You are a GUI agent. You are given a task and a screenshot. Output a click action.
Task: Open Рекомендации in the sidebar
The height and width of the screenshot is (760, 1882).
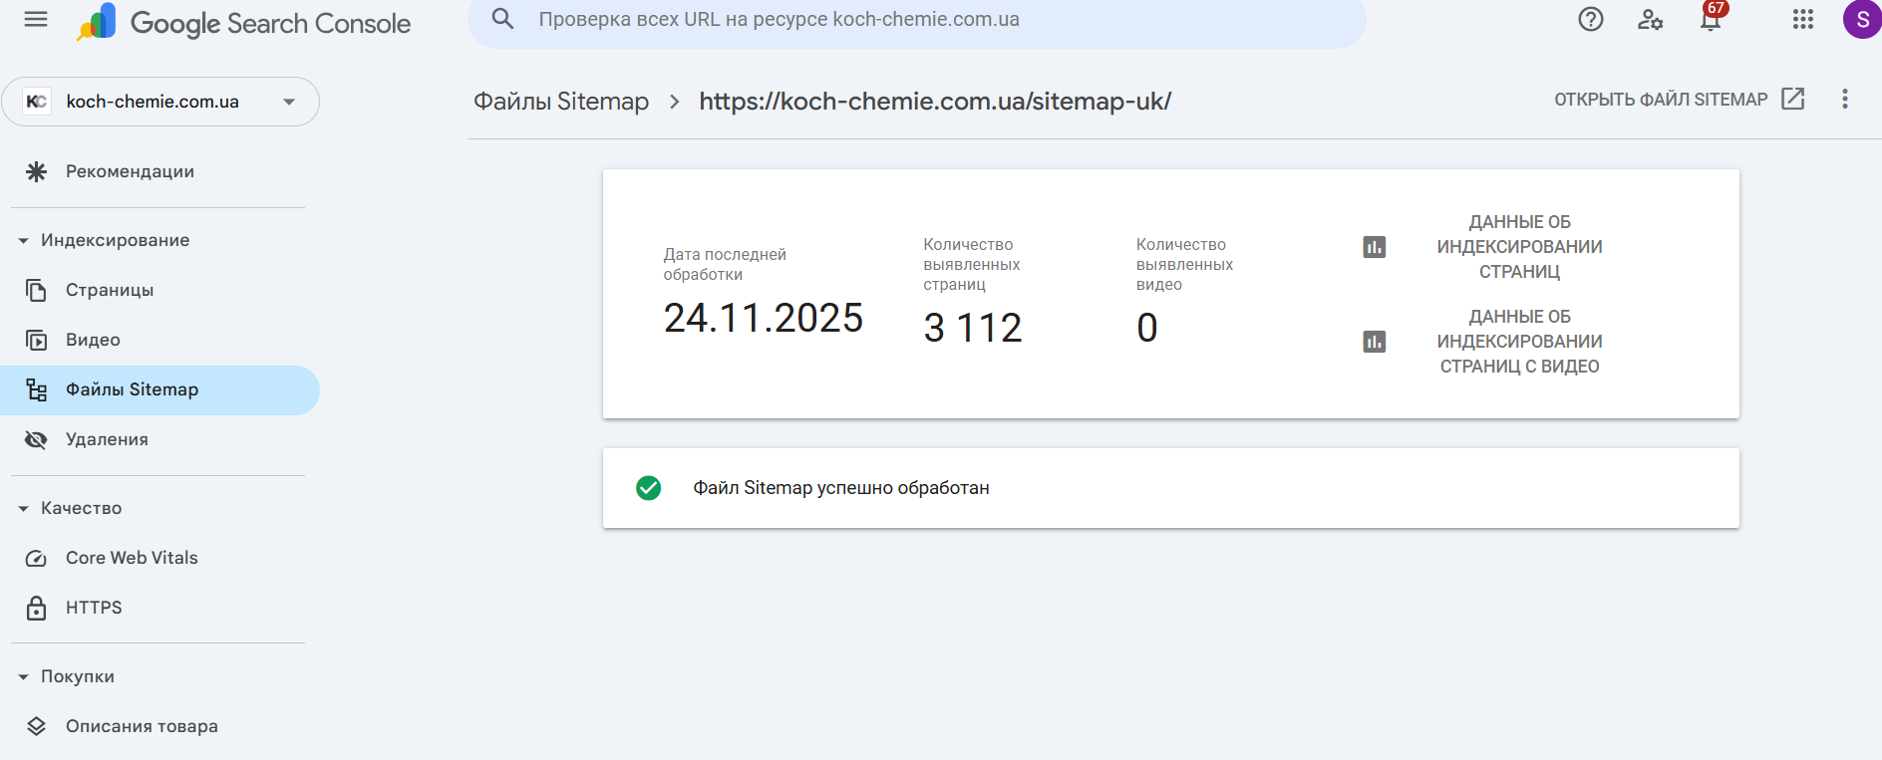[159, 171]
